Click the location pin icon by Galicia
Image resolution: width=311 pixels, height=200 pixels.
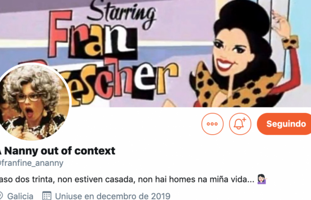tap(1, 196)
